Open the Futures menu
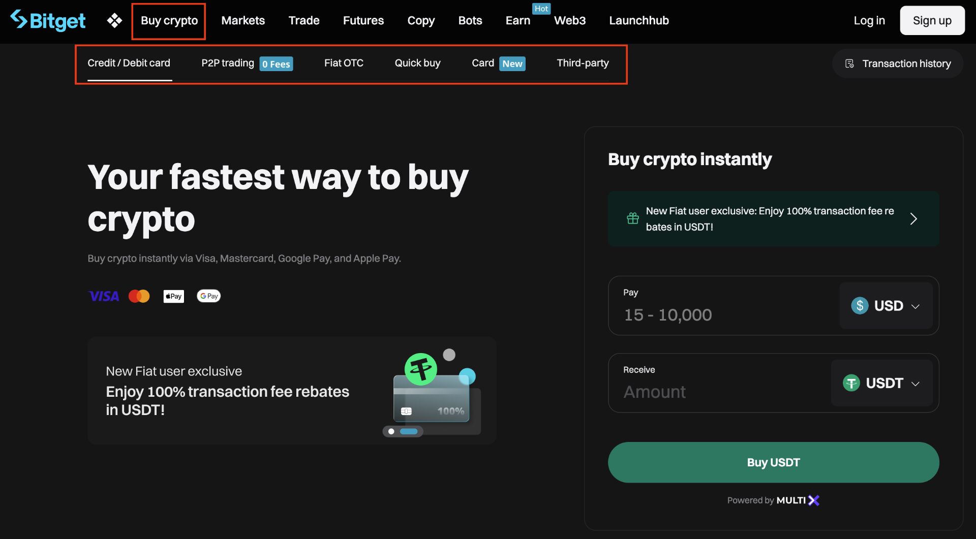This screenshot has width=976, height=539. [363, 20]
